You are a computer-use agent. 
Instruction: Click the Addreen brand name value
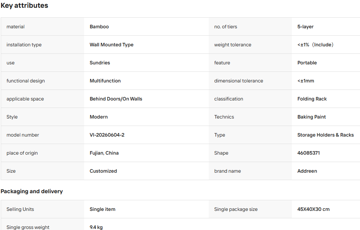pyautogui.click(x=307, y=171)
